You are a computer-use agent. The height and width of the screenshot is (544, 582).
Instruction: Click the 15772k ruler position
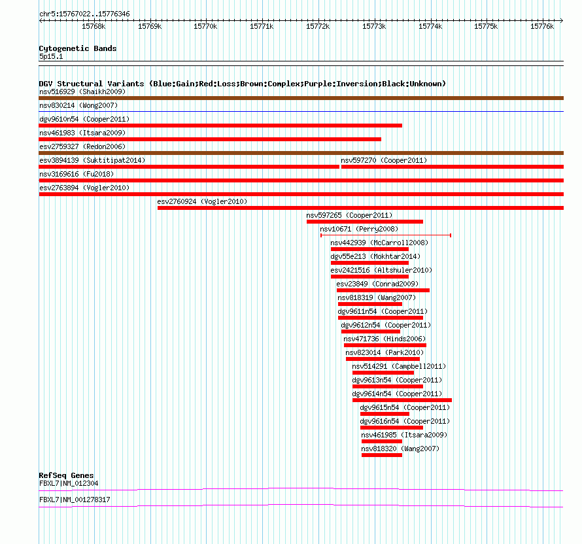pyautogui.click(x=318, y=26)
